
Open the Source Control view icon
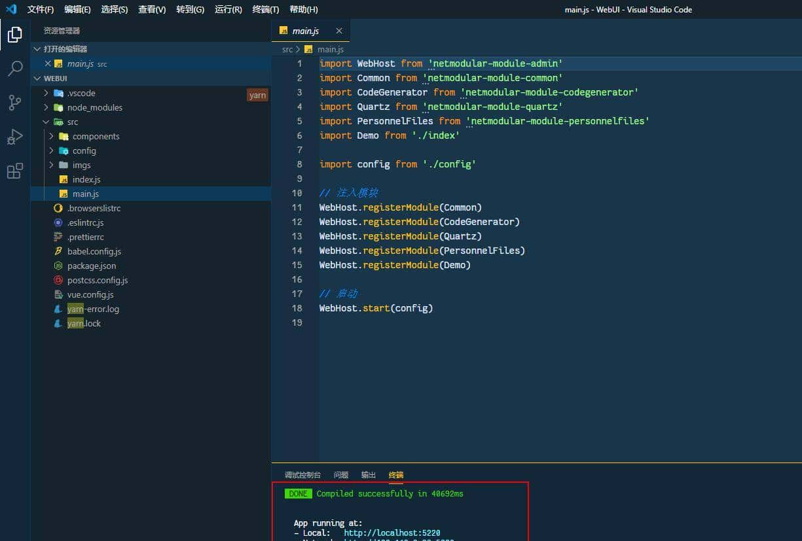[x=14, y=103]
